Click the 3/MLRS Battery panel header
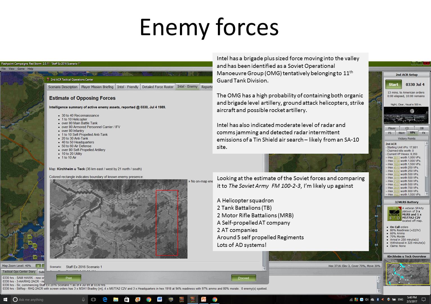This screenshot has width=431, height=304. [x=407, y=202]
